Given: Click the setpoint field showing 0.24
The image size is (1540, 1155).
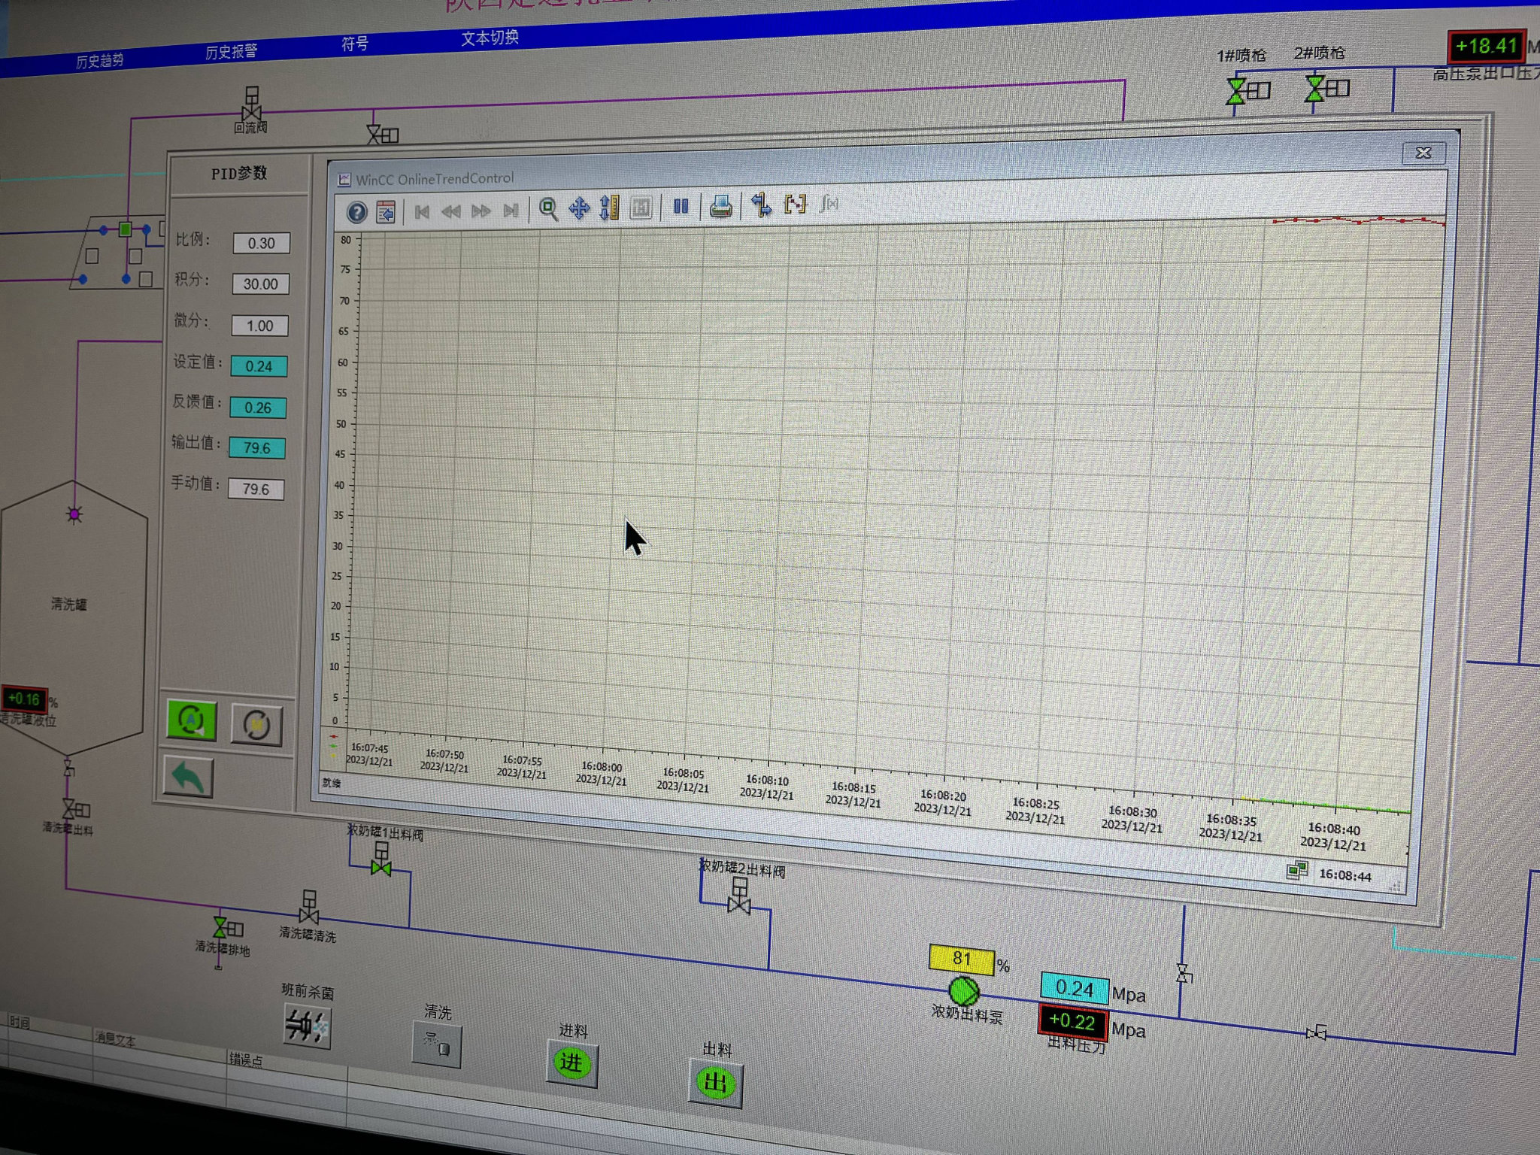Looking at the screenshot, I should tap(259, 366).
